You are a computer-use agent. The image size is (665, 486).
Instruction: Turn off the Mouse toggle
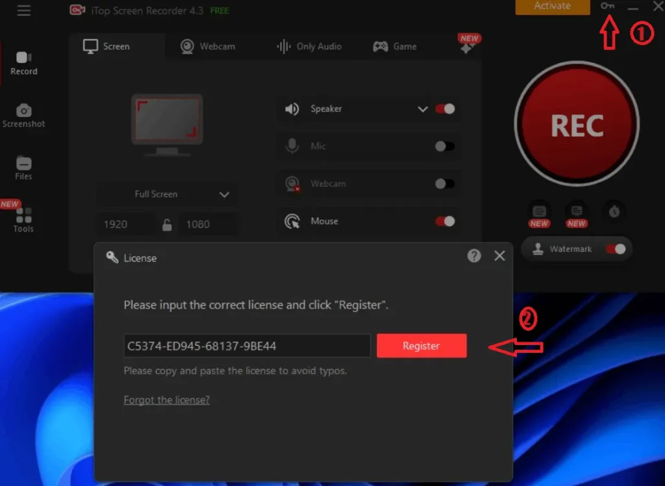445,221
